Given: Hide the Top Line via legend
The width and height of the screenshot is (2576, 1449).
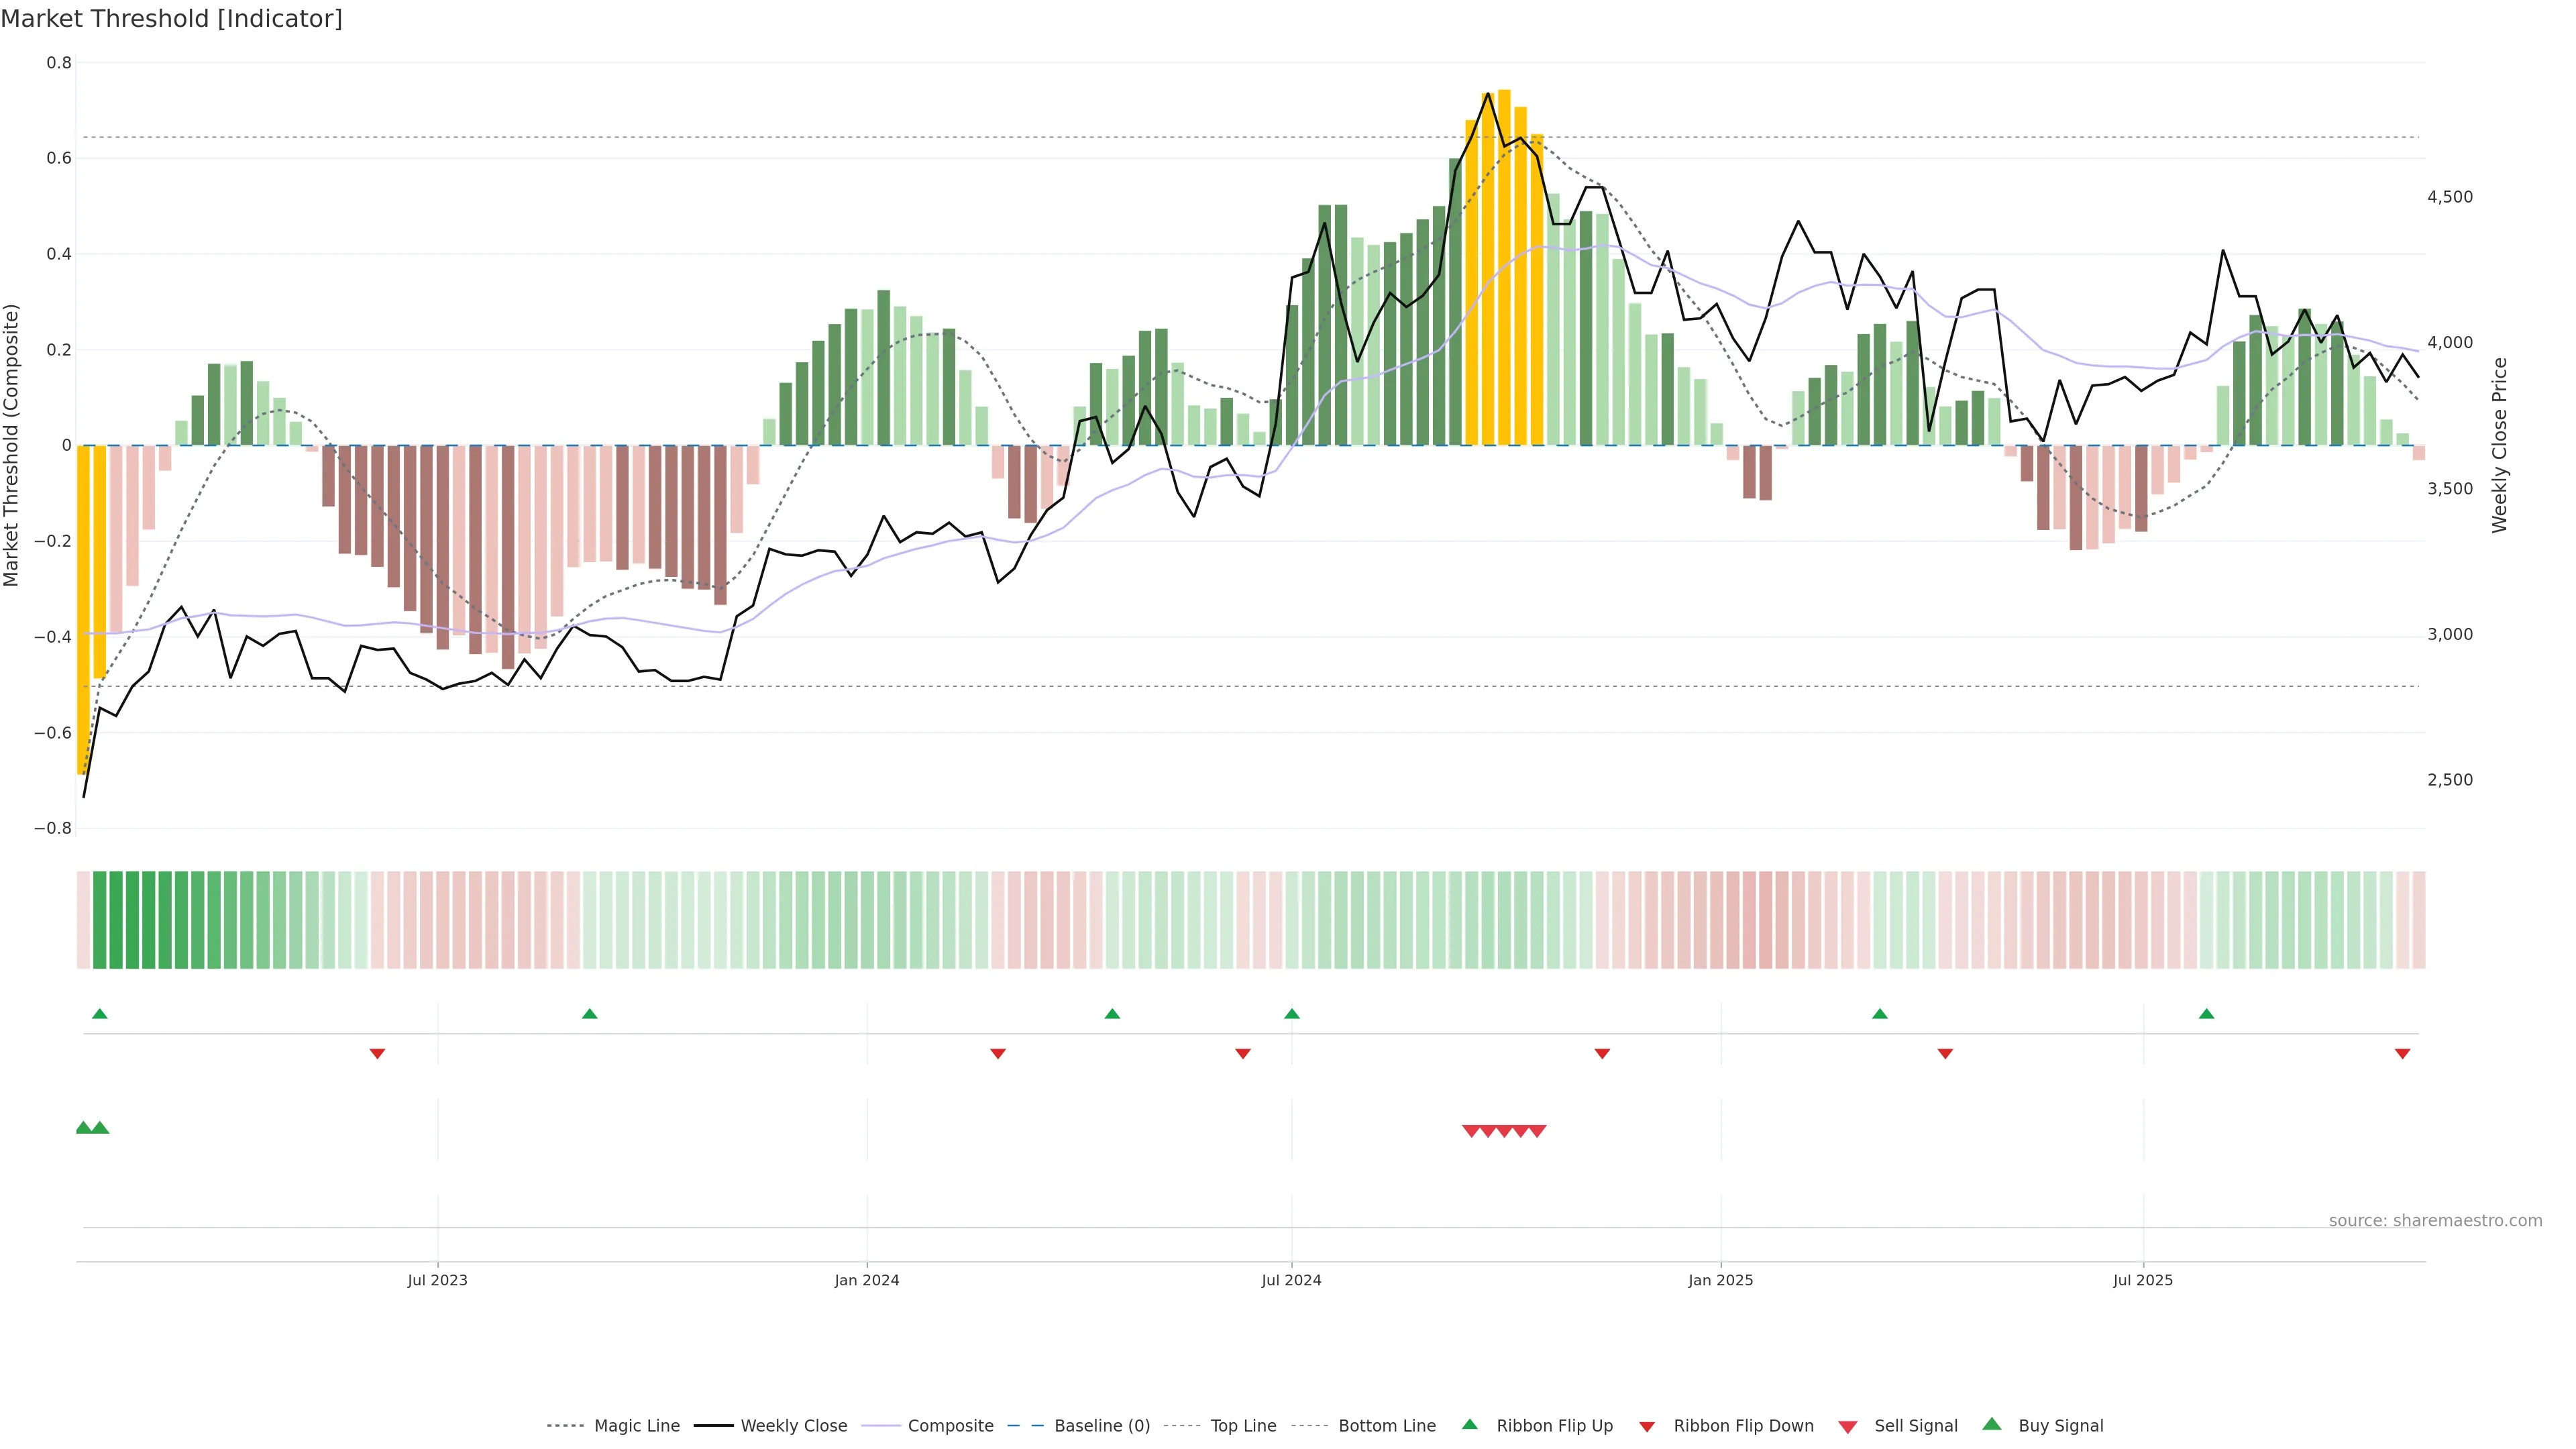Looking at the screenshot, I should click(x=1243, y=1426).
